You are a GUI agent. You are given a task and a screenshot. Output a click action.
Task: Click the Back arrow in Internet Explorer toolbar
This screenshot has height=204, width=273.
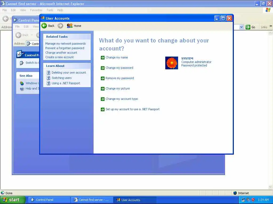pyautogui.click(x=5, y=19)
